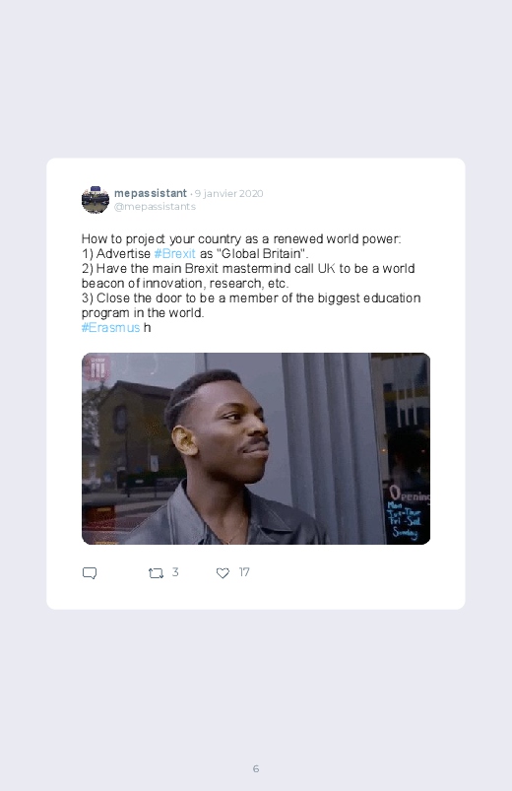This screenshot has width=512, height=791.
Task: Click the text 'beacon of innovation, research, etc.'
Action: click(x=185, y=283)
